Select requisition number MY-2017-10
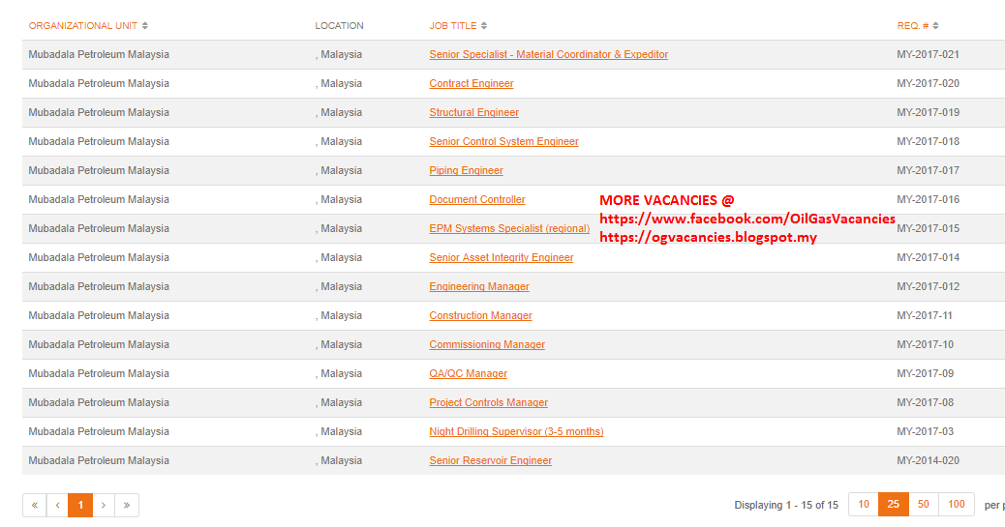This screenshot has height=527, width=1005. pyautogui.click(x=925, y=344)
